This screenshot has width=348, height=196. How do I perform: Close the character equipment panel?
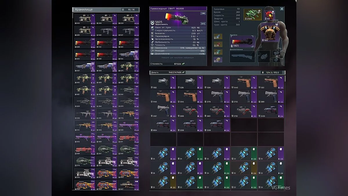click(282, 9)
